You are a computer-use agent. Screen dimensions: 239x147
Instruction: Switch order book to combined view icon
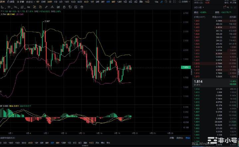coord(228,7)
